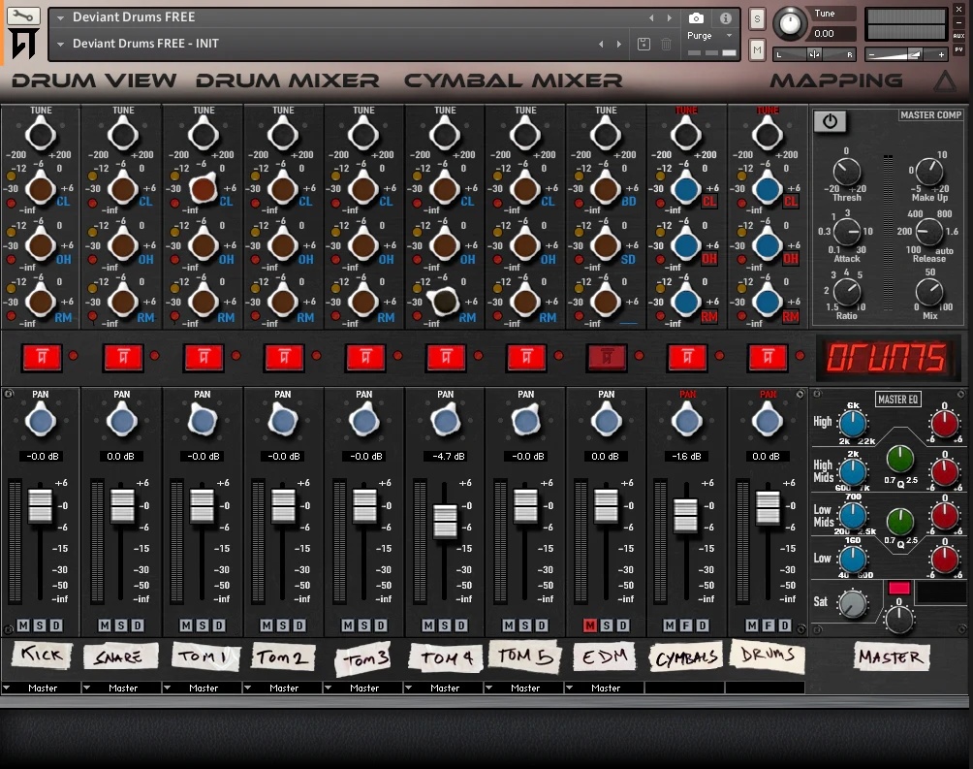Click the red Drums channel logo button
Screen dimensions: 973x769
pos(768,357)
